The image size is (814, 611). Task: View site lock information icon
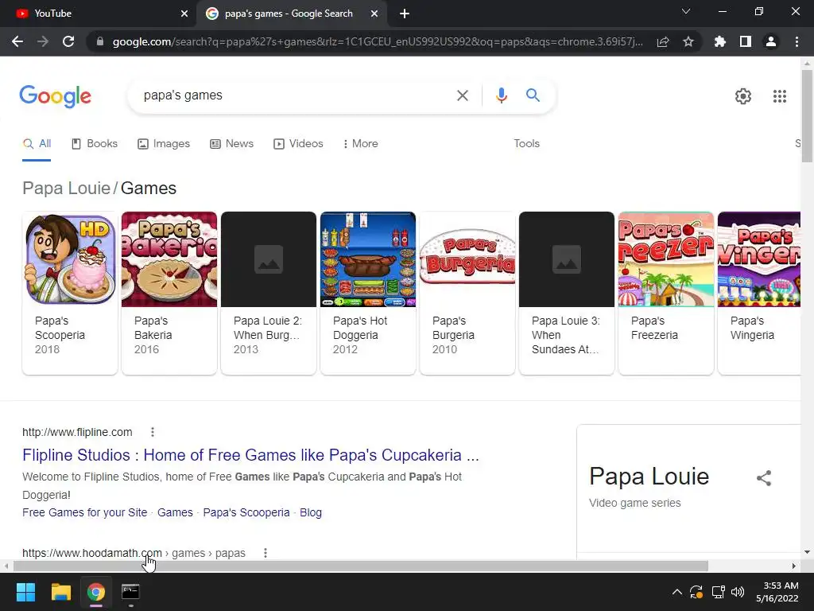tap(100, 41)
